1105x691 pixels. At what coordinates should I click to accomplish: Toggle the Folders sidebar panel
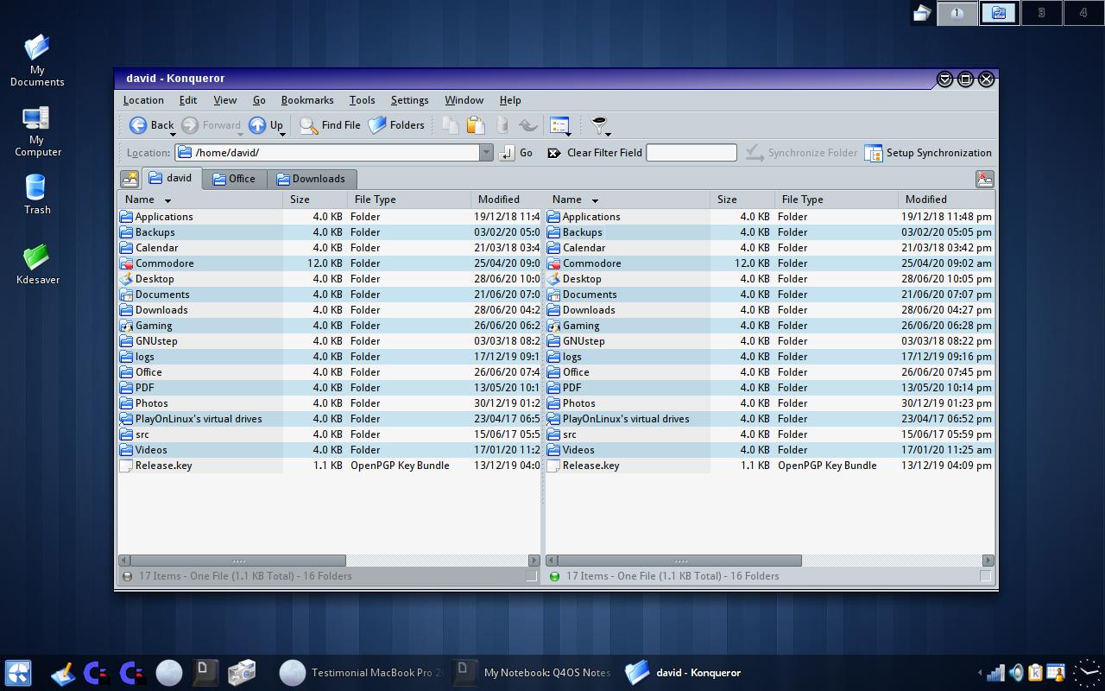click(396, 125)
